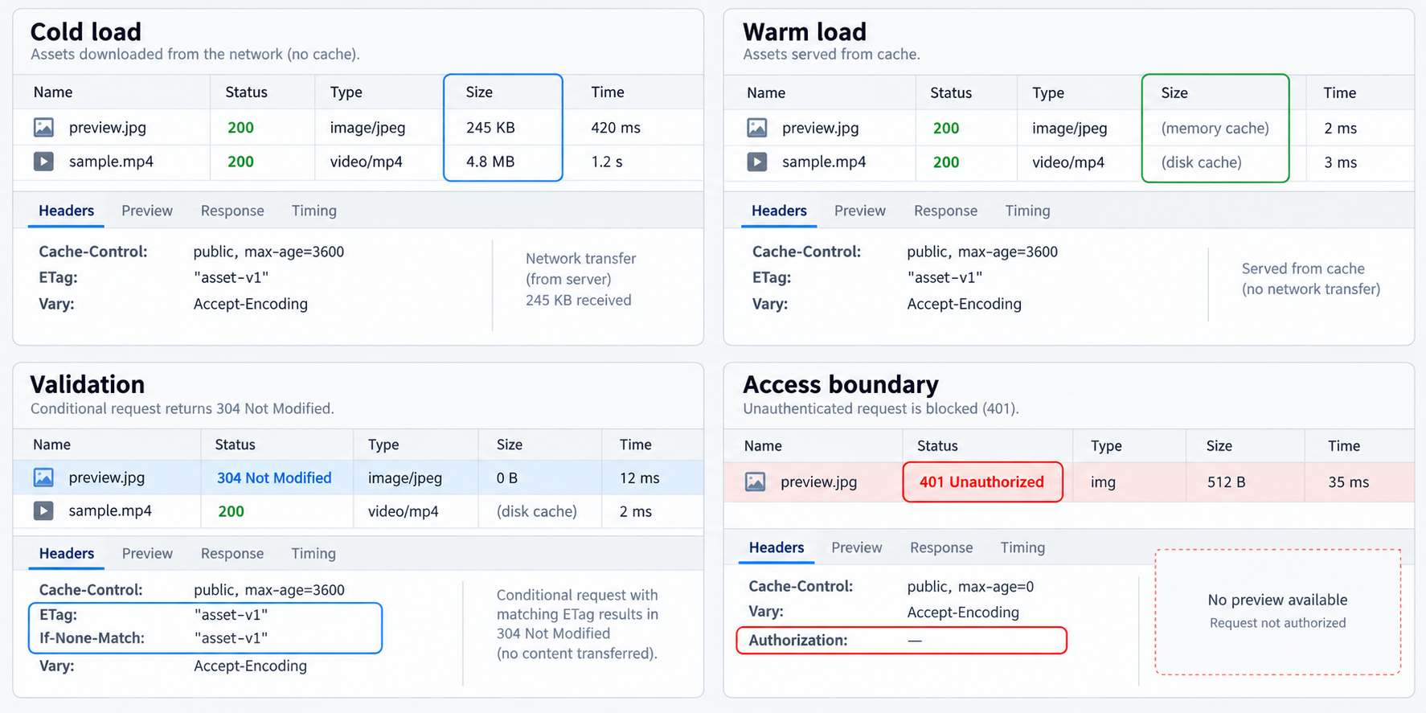Click the 245 KB size cell in Cold load

pyautogui.click(x=490, y=127)
